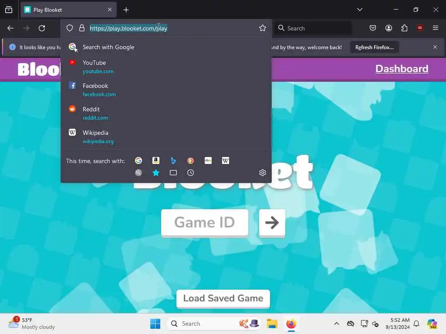
Task: Expand the list all tabs chevron
Action: coord(359,10)
